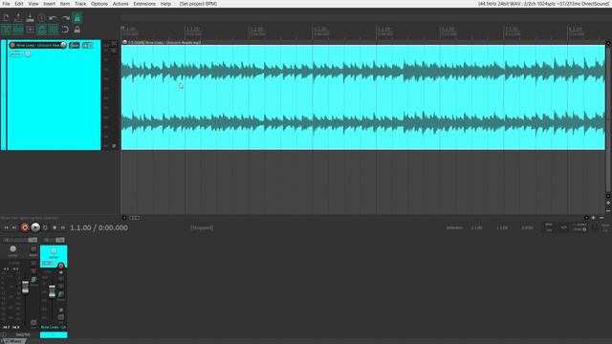Image resolution: width=612 pixels, height=344 pixels.
Task: Click the master pan knob in mixer
Action: (x=12, y=248)
